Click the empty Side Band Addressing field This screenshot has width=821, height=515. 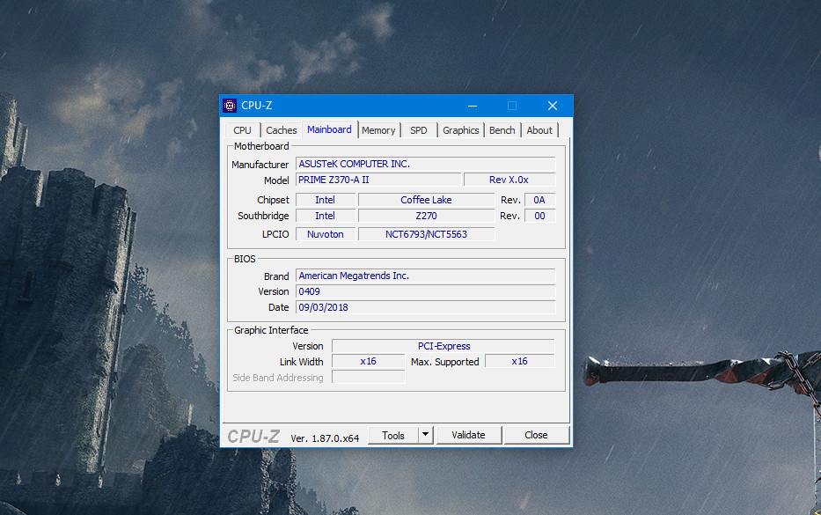(369, 377)
